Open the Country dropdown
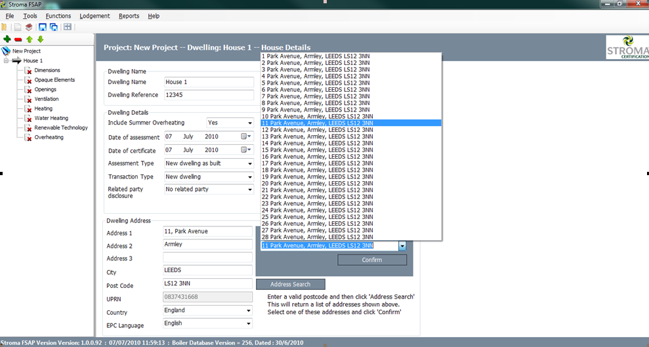The image size is (649, 347). [248, 311]
